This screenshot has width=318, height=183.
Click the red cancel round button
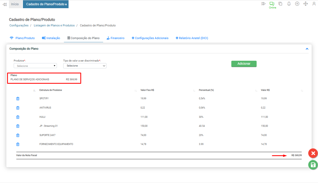(x=313, y=153)
